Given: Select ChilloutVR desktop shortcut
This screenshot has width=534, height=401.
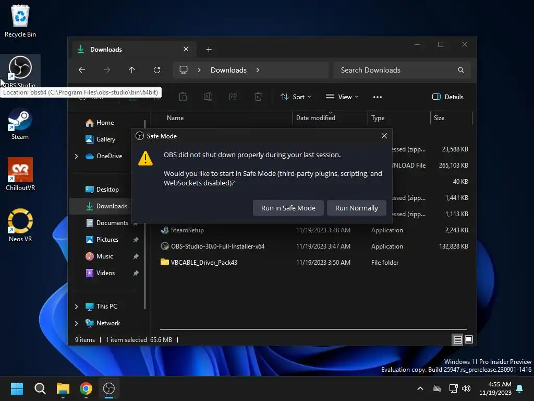Looking at the screenshot, I should 20,174.
